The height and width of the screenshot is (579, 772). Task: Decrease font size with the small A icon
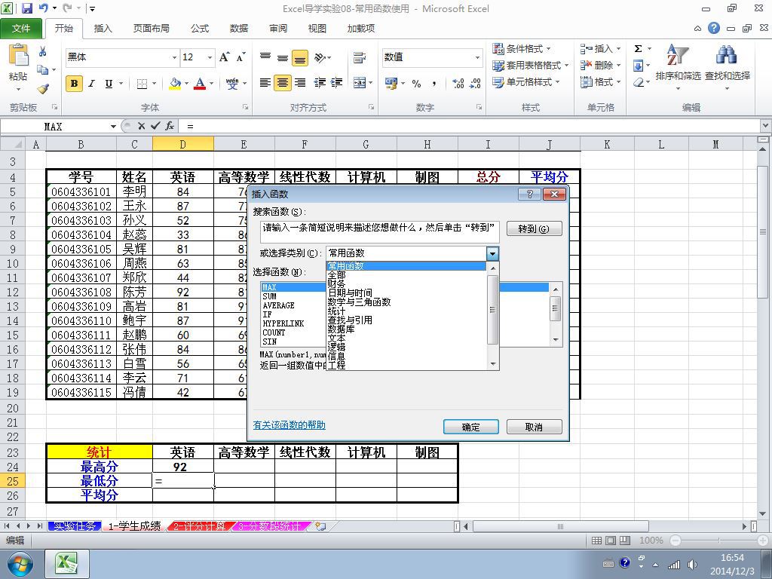[x=240, y=57]
